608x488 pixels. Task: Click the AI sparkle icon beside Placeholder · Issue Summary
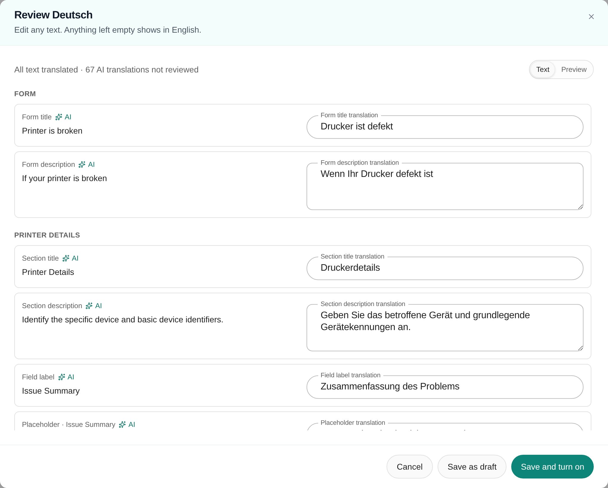coord(122,424)
